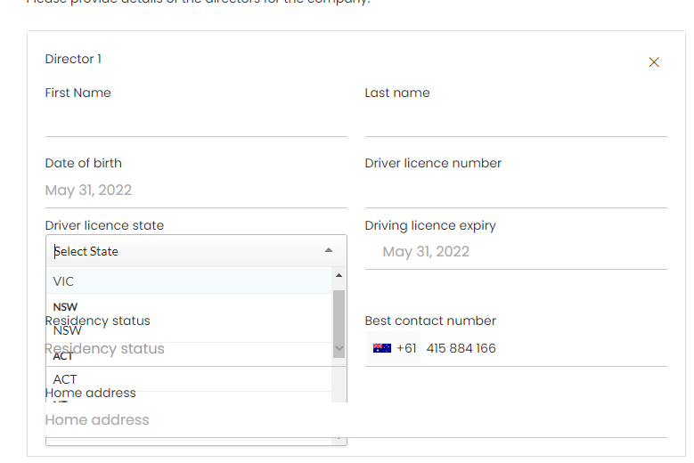Click the Australian flag country selector
This screenshot has width=694, height=463.
tap(382, 348)
